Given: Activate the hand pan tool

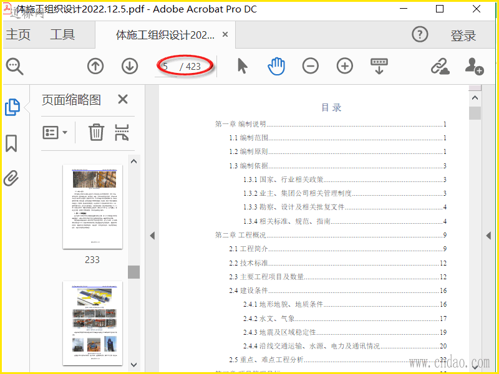Looking at the screenshot, I should (276, 66).
